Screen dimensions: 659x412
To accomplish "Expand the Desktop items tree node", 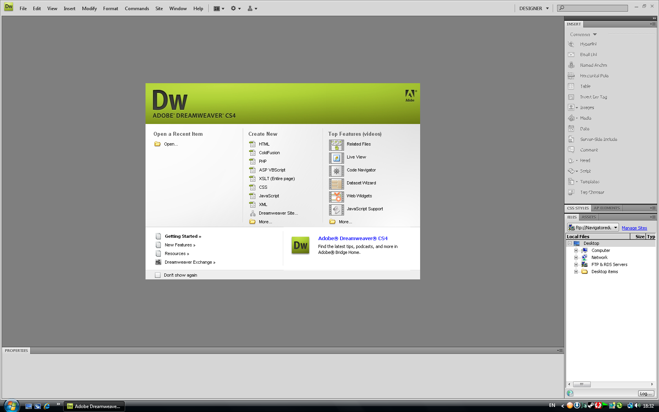I will coord(576,272).
